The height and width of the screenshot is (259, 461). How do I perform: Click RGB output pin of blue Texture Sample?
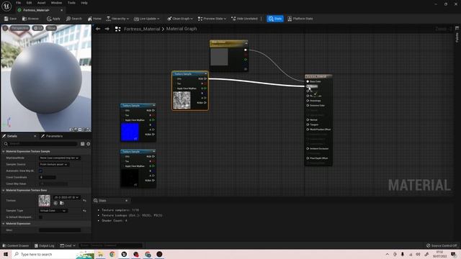coord(153,110)
